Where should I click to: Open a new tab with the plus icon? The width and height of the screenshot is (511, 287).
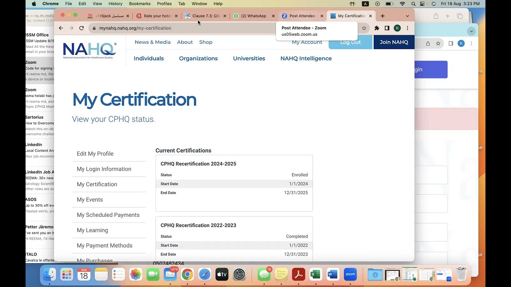[x=382, y=16]
